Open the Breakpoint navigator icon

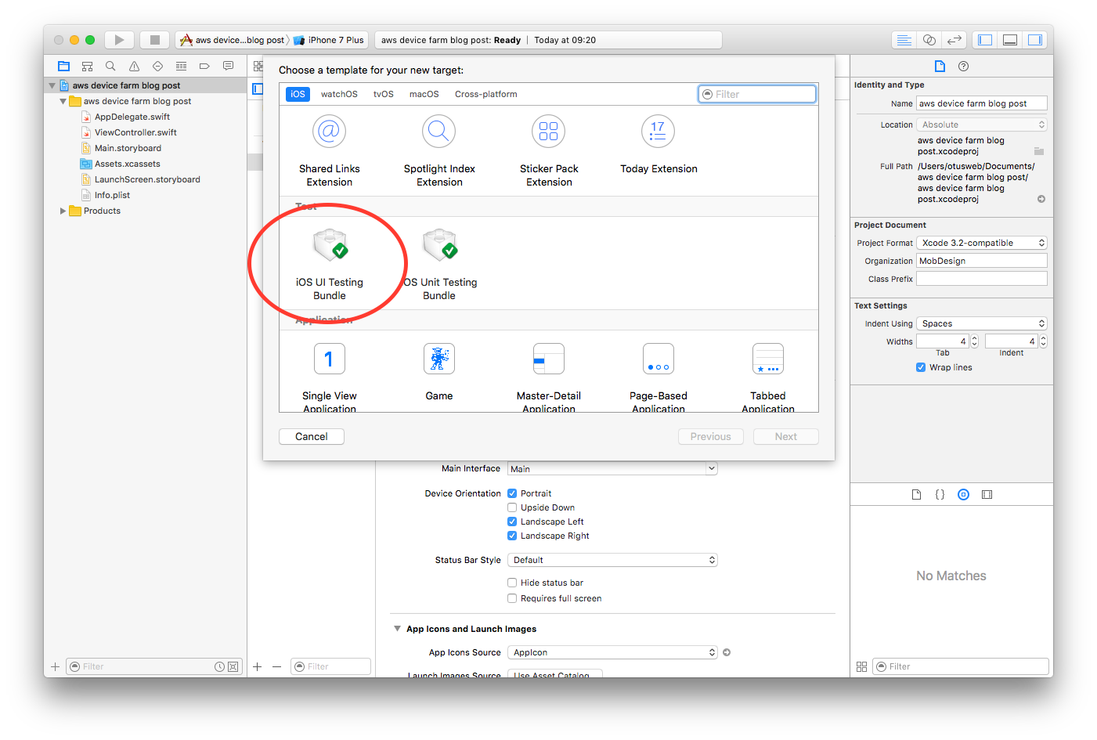[204, 67]
